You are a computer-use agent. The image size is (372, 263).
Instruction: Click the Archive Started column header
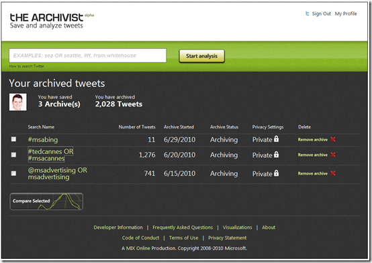tap(179, 127)
